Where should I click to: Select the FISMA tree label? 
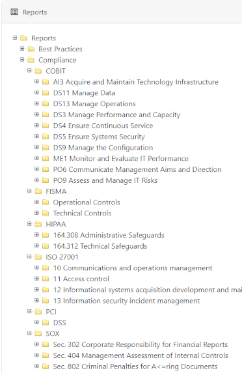click(56, 191)
